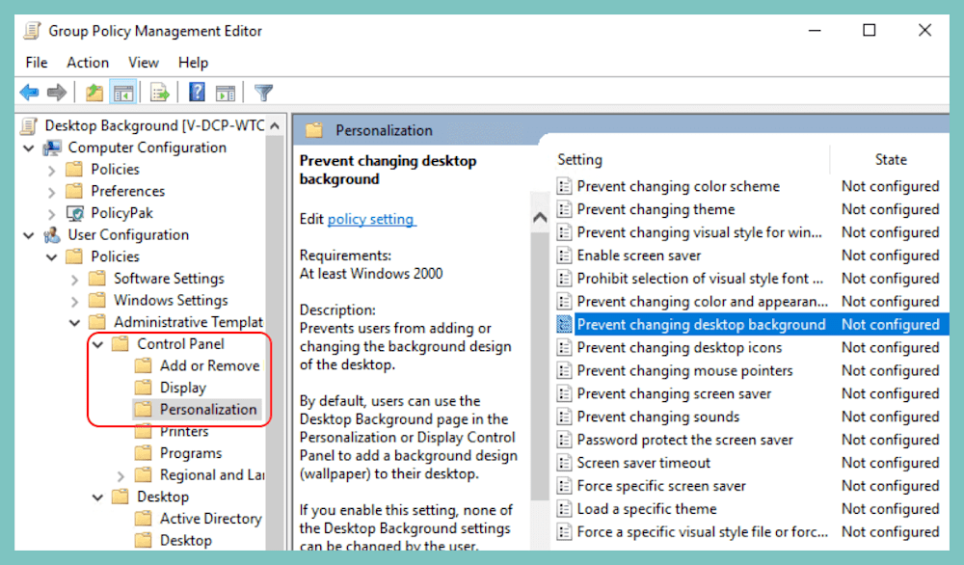Collapse the Control Panel tree node
Image resolution: width=964 pixels, height=565 pixels.
96,343
